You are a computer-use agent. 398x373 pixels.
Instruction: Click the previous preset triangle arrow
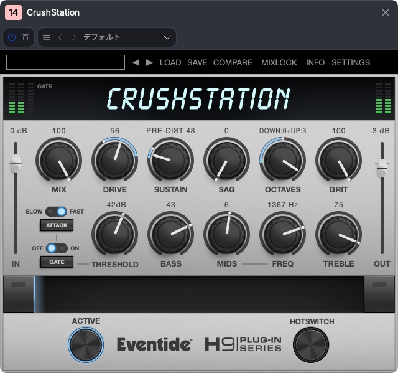coord(136,62)
